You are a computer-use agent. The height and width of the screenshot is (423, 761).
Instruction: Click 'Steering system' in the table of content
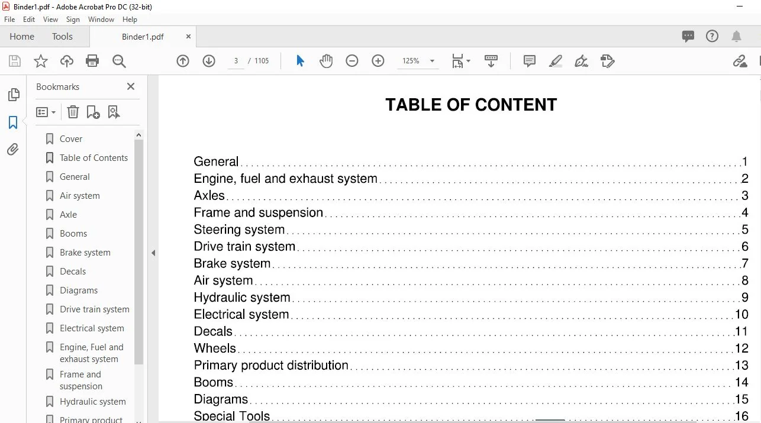(x=239, y=230)
